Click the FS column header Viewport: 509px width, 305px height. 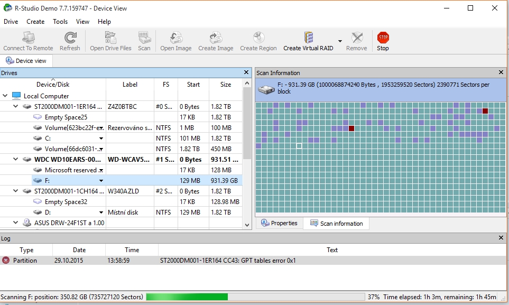(x=166, y=84)
